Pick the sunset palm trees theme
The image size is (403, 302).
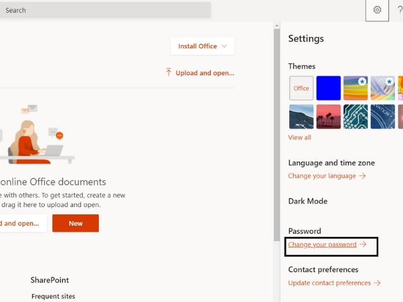328,116
